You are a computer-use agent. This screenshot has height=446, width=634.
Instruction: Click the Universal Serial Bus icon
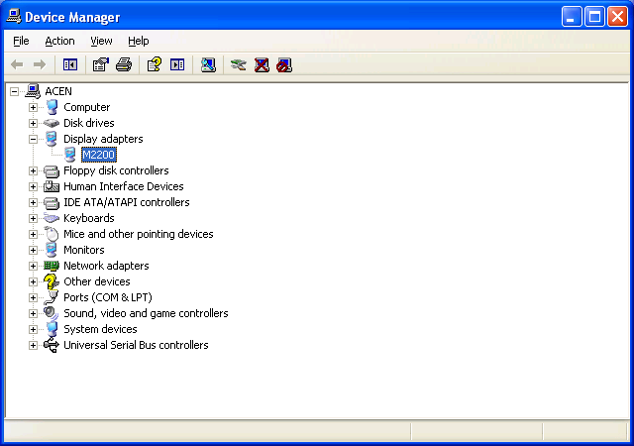[x=52, y=345]
